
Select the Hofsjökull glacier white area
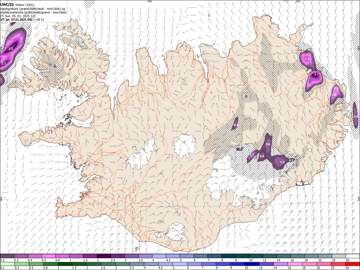tap(185, 145)
